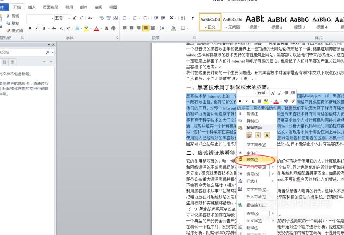This screenshot has width=344, height=235.
Task: Click the Center icon in the floating mini toolbar
Action: pos(259,101)
